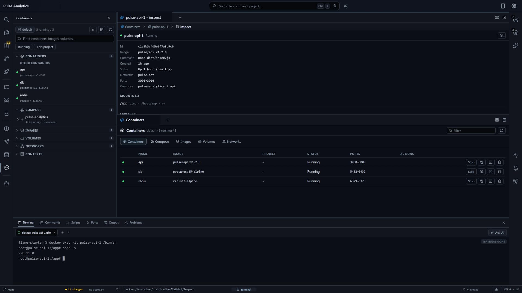Click the split layout icon in inspect pane
This screenshot has width=522, height=293.
(x=497, y=17)
